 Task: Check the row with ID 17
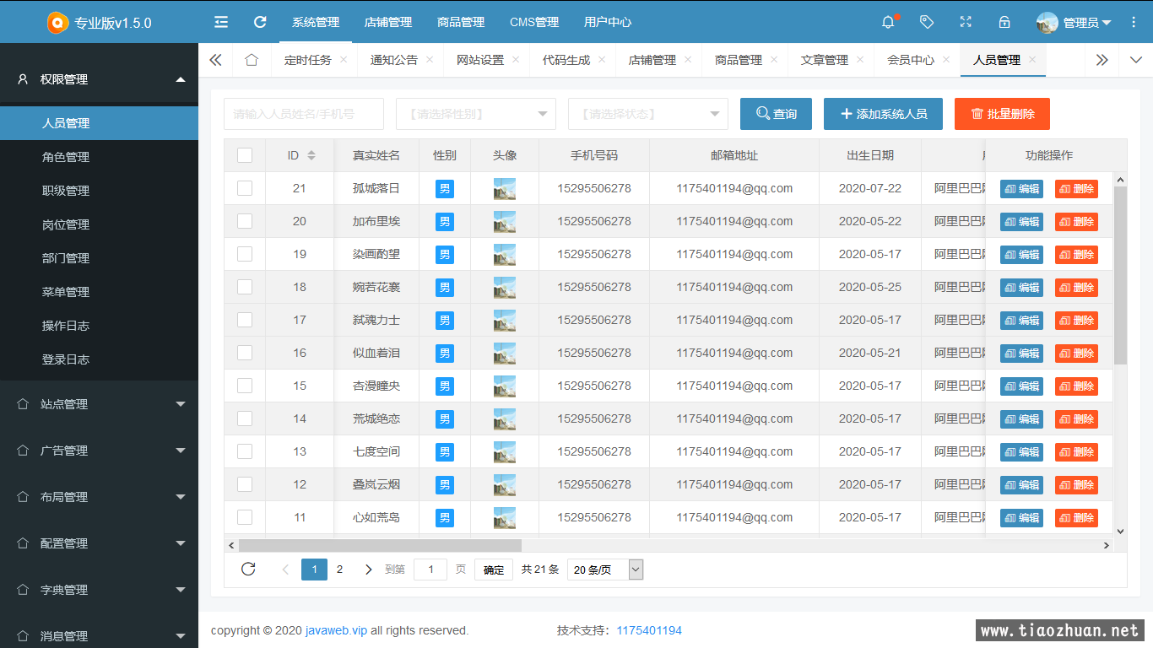pos(245,320)
